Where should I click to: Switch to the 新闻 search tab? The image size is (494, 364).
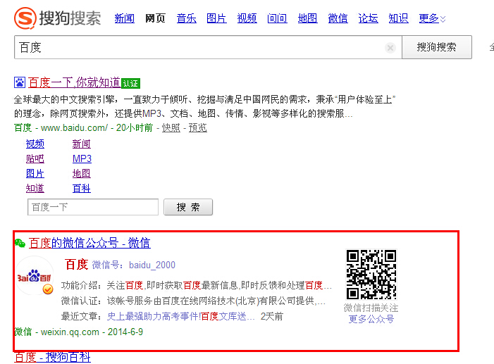click(x=124, y=18)
